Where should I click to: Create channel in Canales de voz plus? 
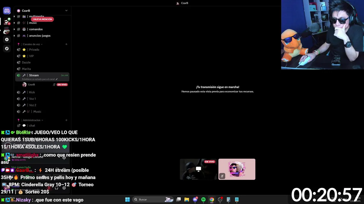click(x=66, y=44)
